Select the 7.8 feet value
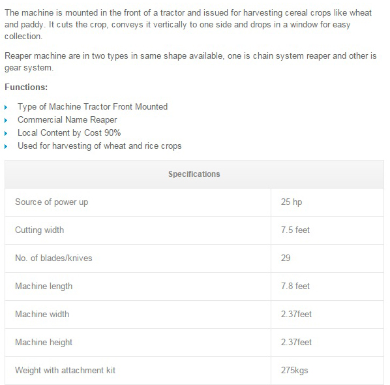This screenshot has width=390, height=385. tap(295, 286)
